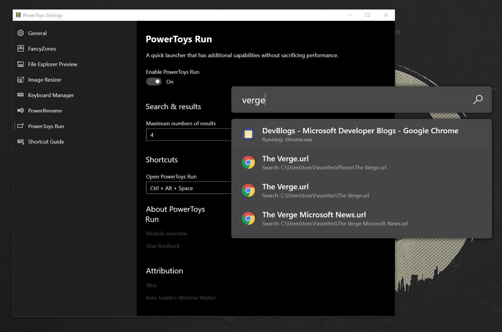The image size is (502, 332).
Task: Open the Module overview link
Action: 167,233
